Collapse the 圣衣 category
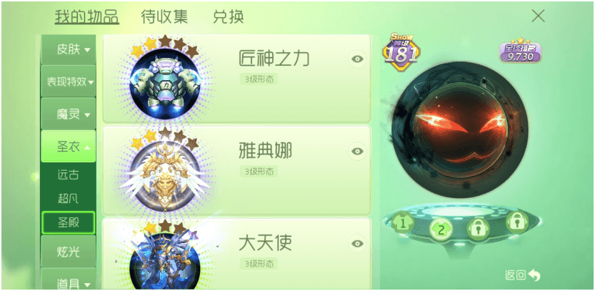This screenshot has height=291, width=595. tap(69, 147)
